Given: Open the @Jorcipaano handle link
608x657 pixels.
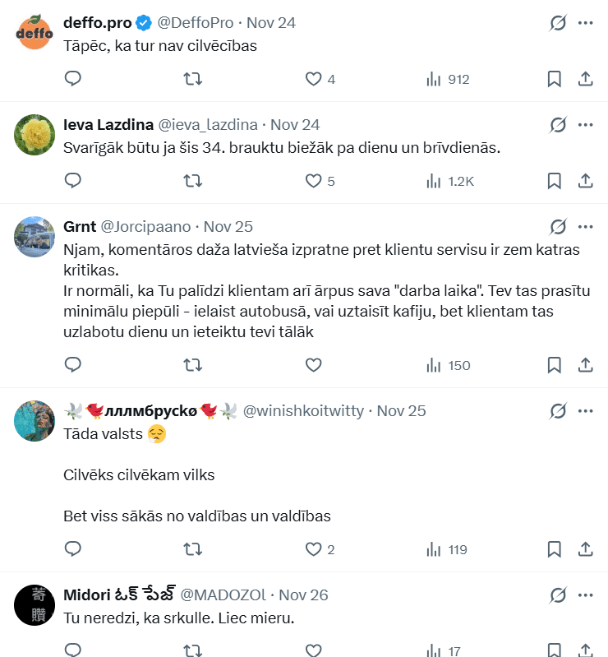Looking at the screenshot, I should click(145, 227).
